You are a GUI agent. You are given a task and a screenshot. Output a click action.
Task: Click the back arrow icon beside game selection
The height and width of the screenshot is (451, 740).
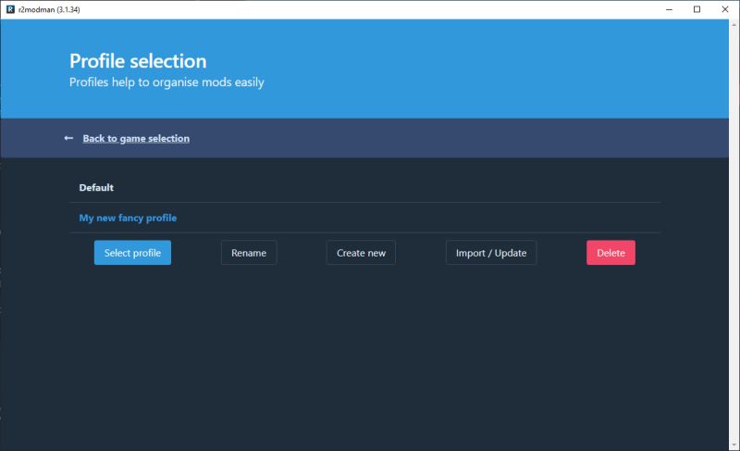tap(68, 138)
